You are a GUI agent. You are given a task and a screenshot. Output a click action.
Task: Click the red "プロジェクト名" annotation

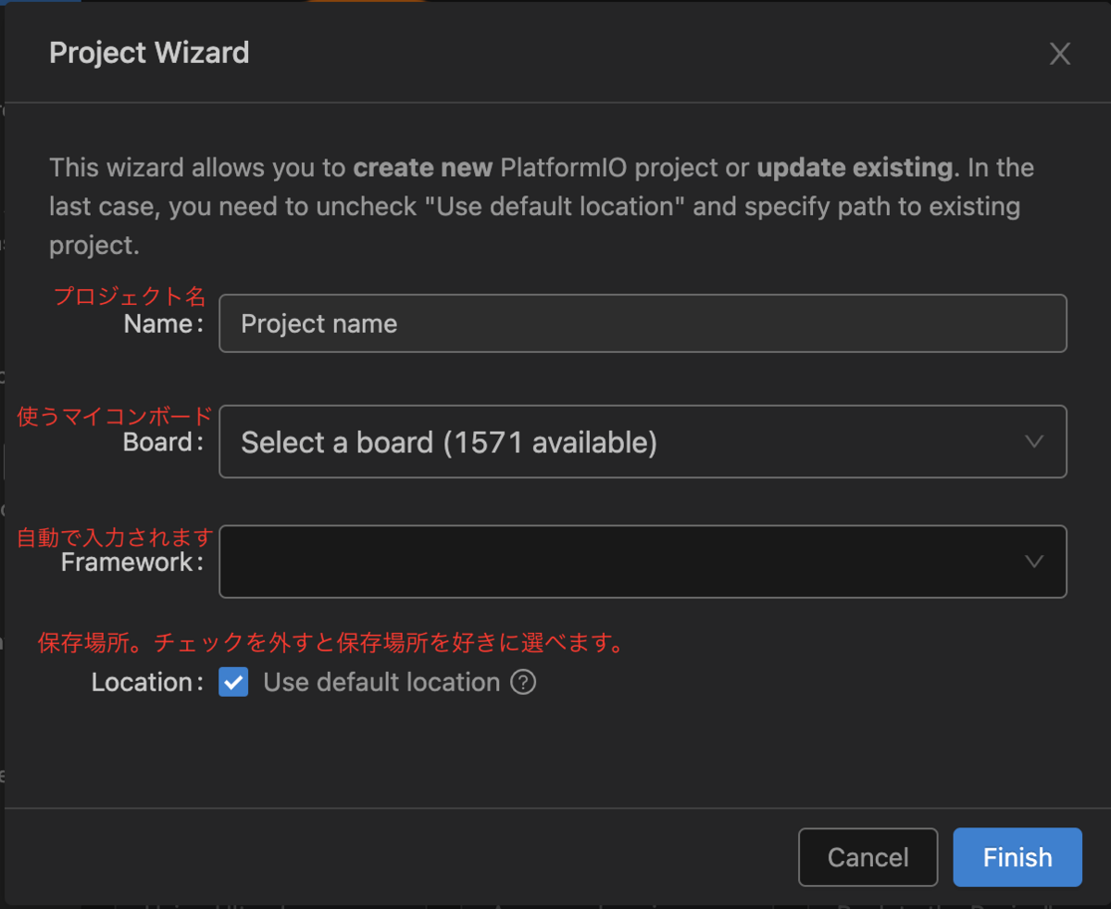point(130,297)
